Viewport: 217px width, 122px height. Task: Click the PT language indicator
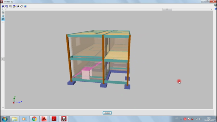[x=177, y=119]
